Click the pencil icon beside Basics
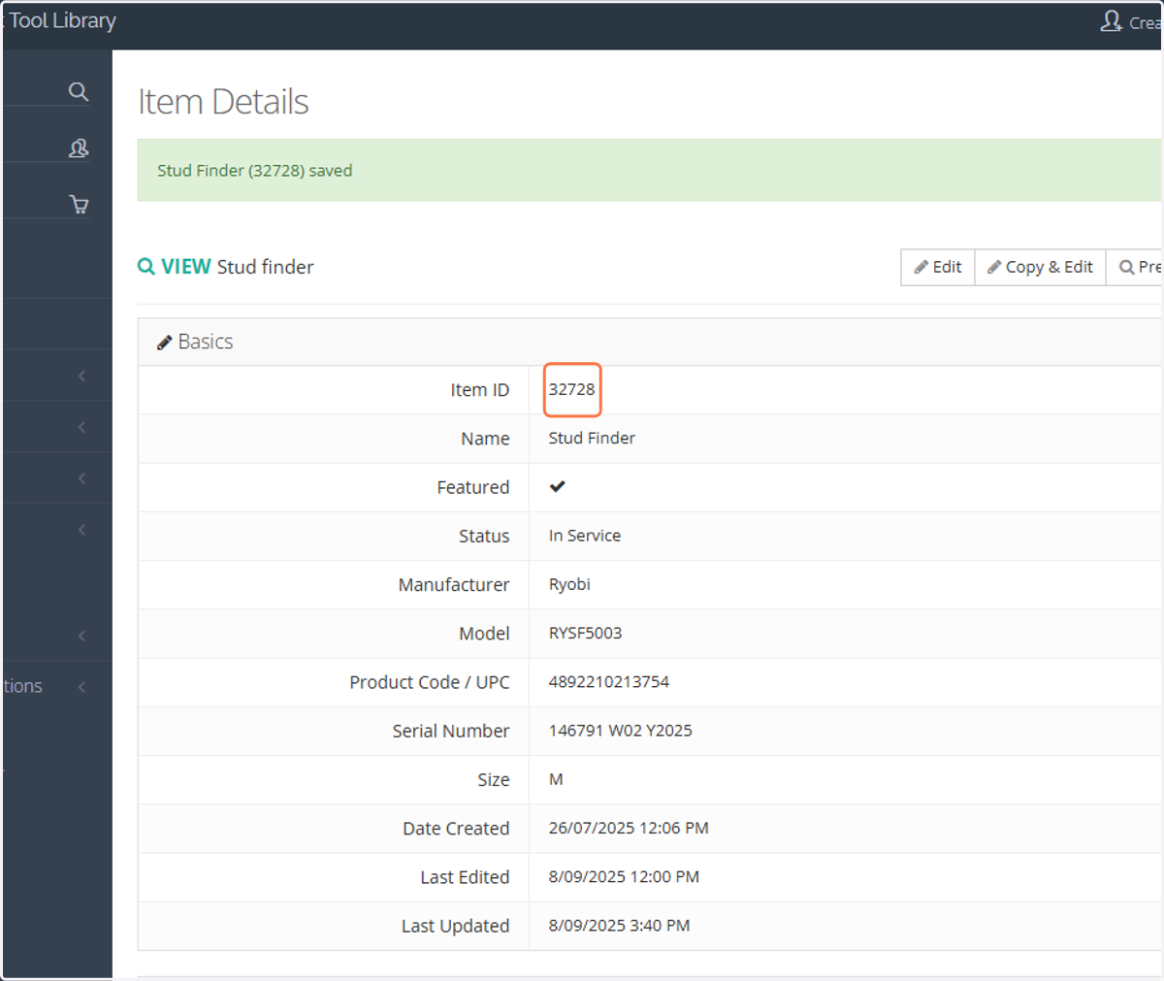Image resolution: width=1164 pixels, height=981 pixels. click(x=165, y=343)
